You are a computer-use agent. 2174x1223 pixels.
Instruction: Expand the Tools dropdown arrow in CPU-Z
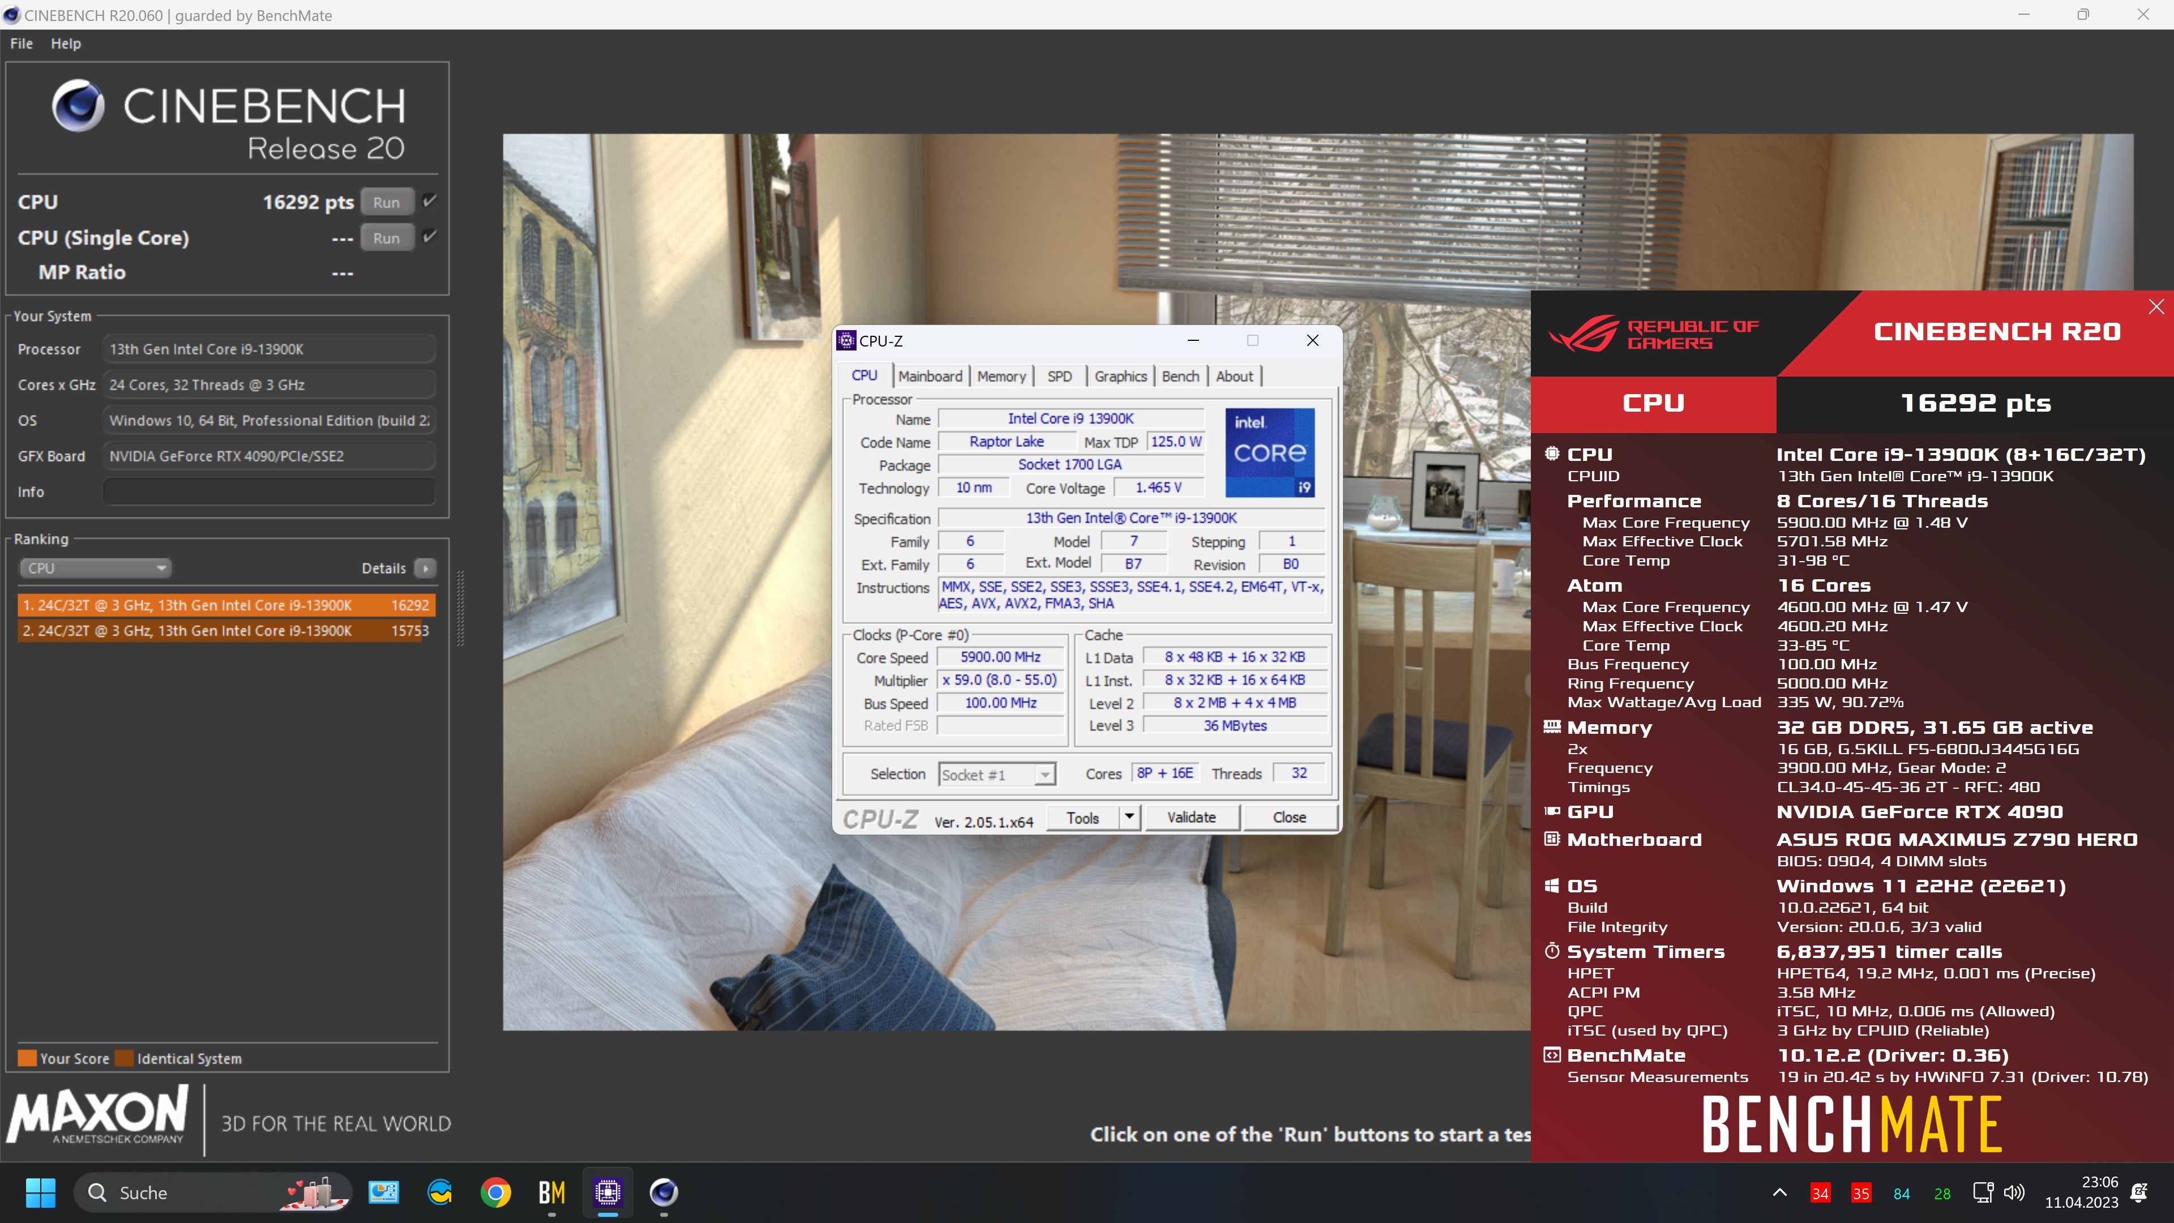point(1130,818)
